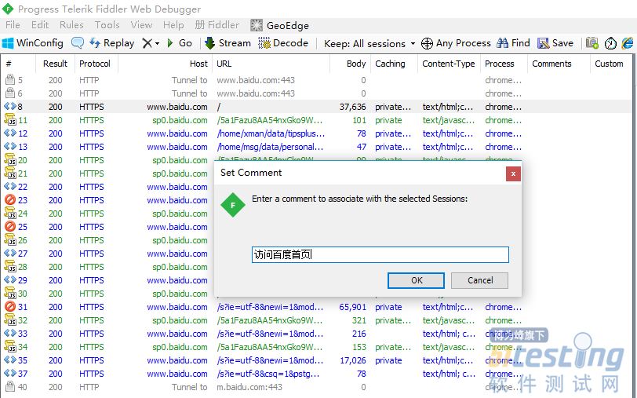The image size is (637, 398).
Task: Click the HTML icon of session 33
Action: click(x=9, y=334)
